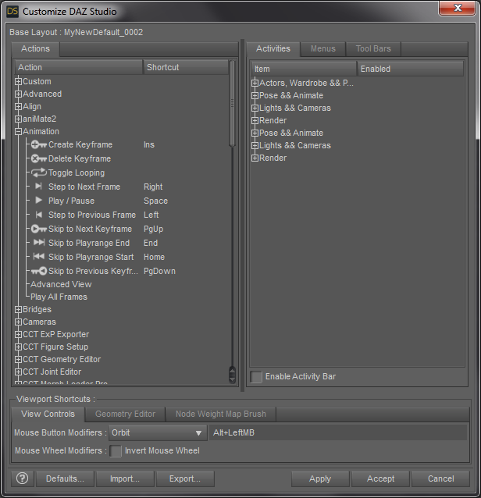The width and height of the screenshot is (481, 498).
Task: Expand the CCT ExP Exporter group
Action: (x=18, y=334)
